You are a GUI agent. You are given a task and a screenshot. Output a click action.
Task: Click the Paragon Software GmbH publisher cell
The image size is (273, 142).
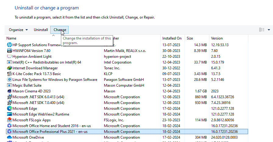point(124,79)
